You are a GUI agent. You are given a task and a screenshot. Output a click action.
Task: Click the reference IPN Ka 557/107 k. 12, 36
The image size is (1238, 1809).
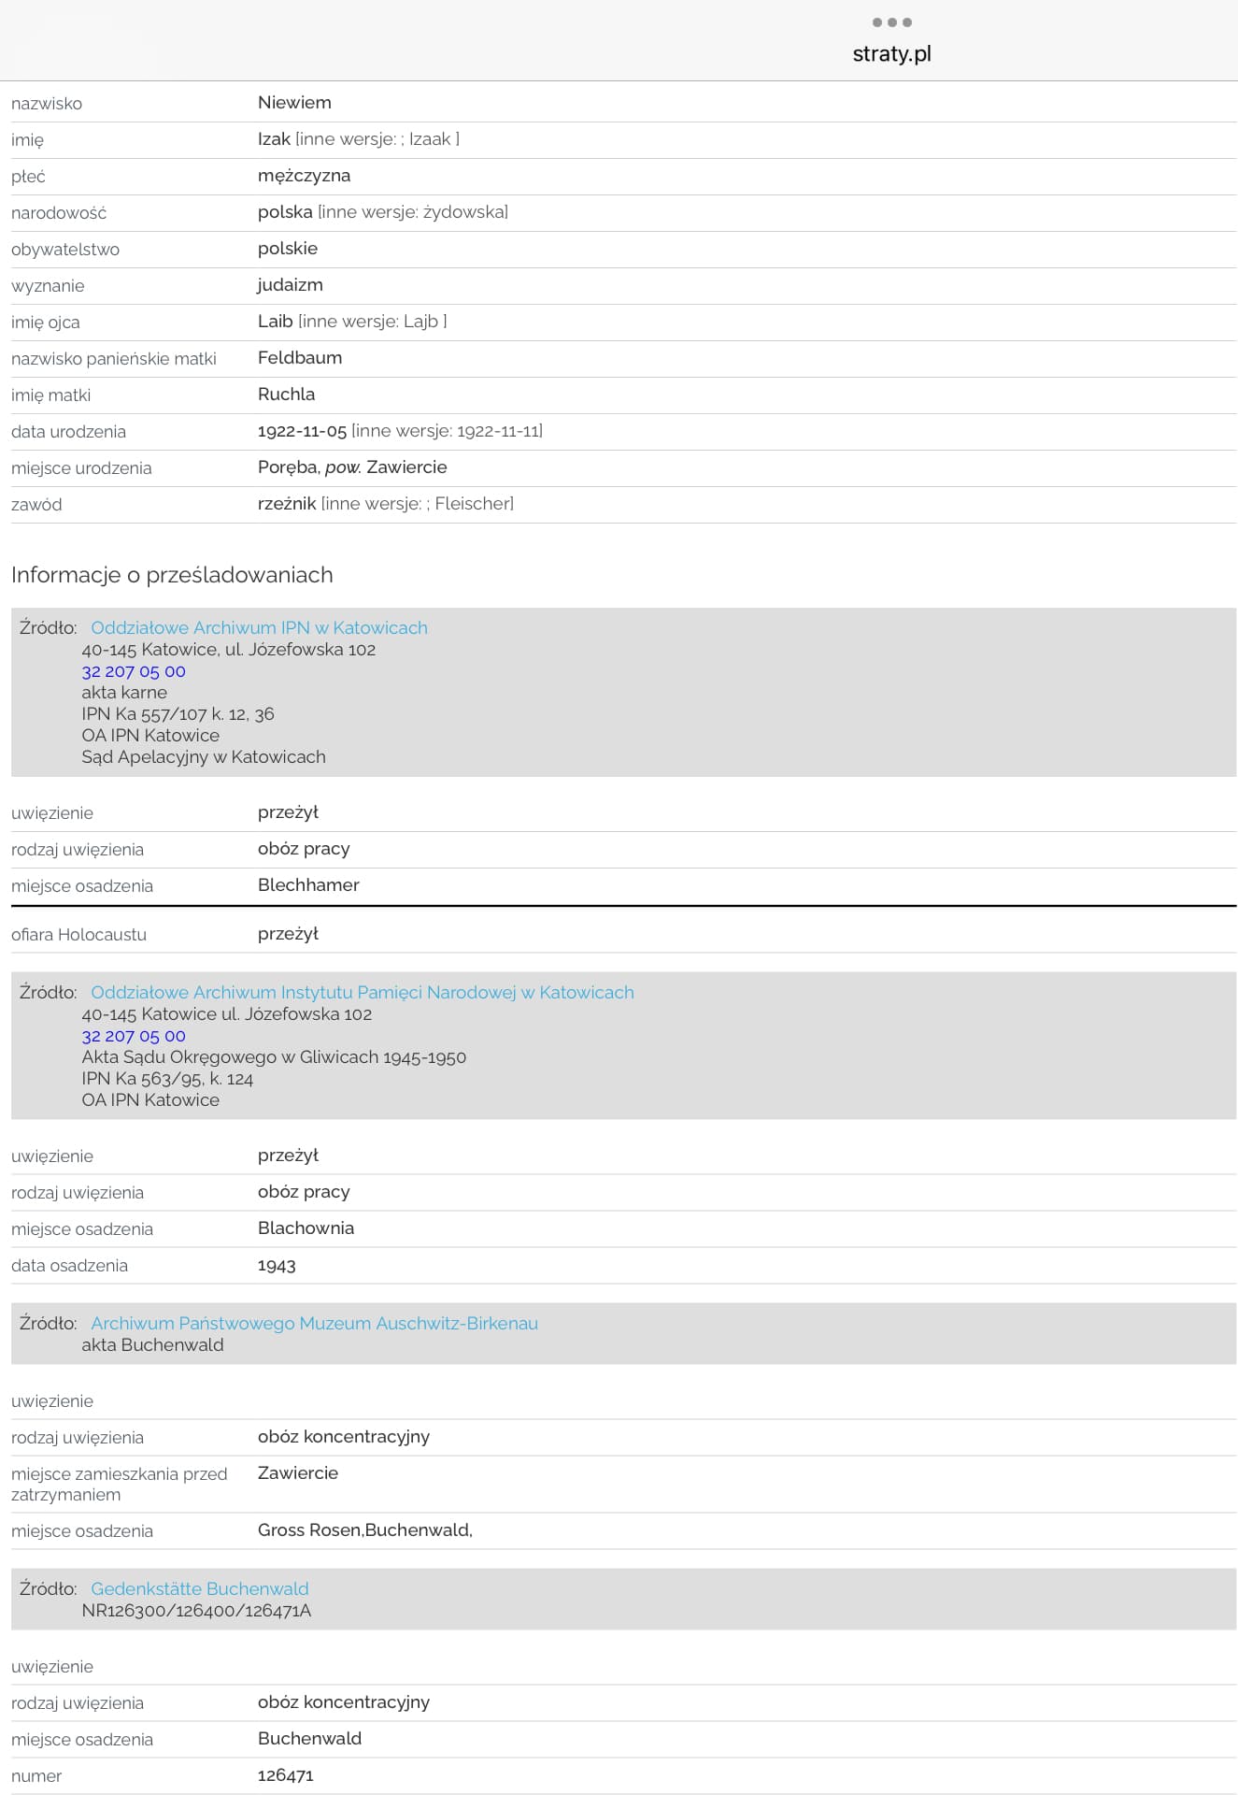click(178, 714)
